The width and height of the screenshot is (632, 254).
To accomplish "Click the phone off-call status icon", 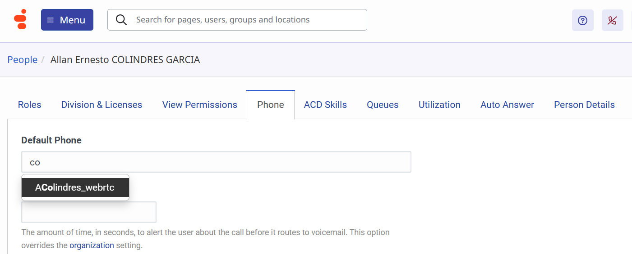I will click(x=612, y=20).
